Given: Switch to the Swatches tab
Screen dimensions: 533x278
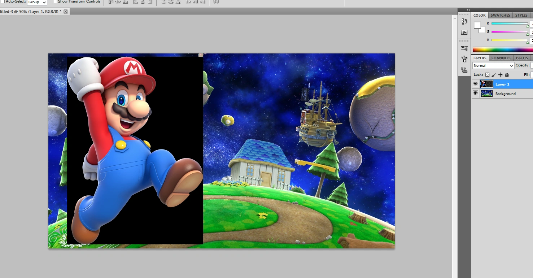Looking at the screenshot, I should (500, 16).
